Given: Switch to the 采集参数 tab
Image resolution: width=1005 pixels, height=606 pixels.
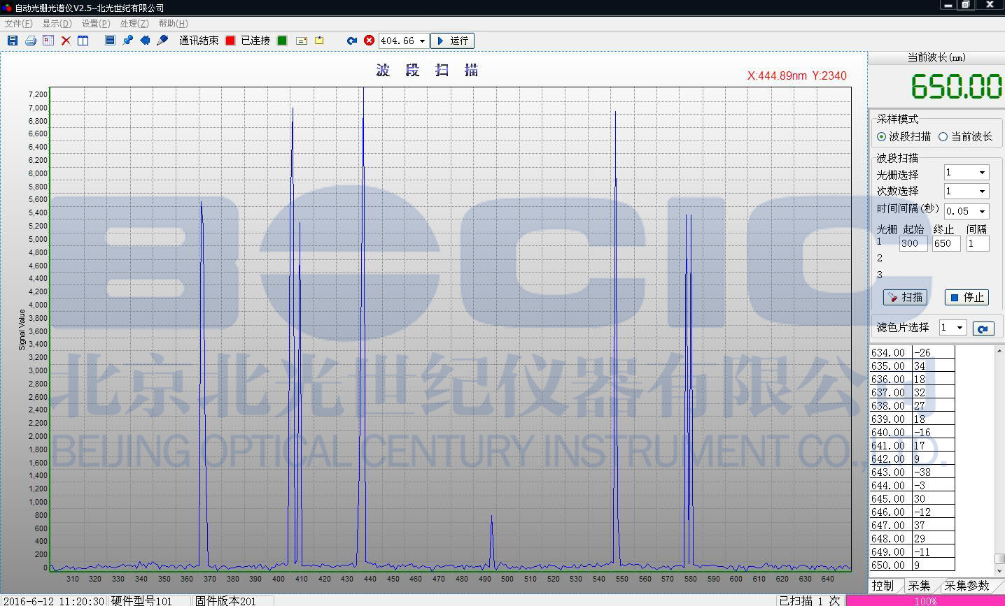Looking at the screenshot, I should coord(967,586).
